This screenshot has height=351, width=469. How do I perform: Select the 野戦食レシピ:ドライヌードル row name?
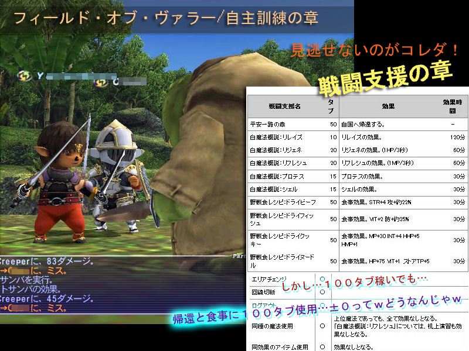tap(282, 261)
